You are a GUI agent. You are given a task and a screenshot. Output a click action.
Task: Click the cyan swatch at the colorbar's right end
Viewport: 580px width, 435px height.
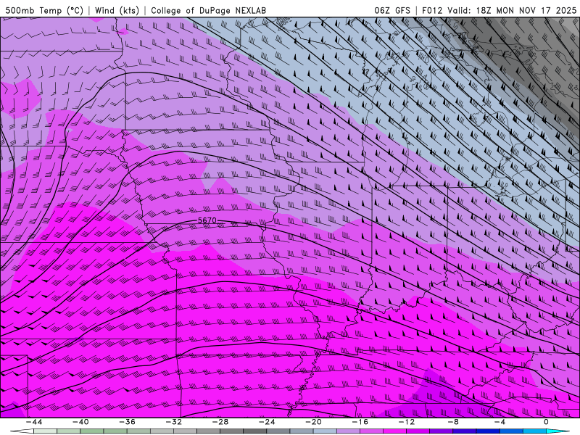(x=556, y=431)
